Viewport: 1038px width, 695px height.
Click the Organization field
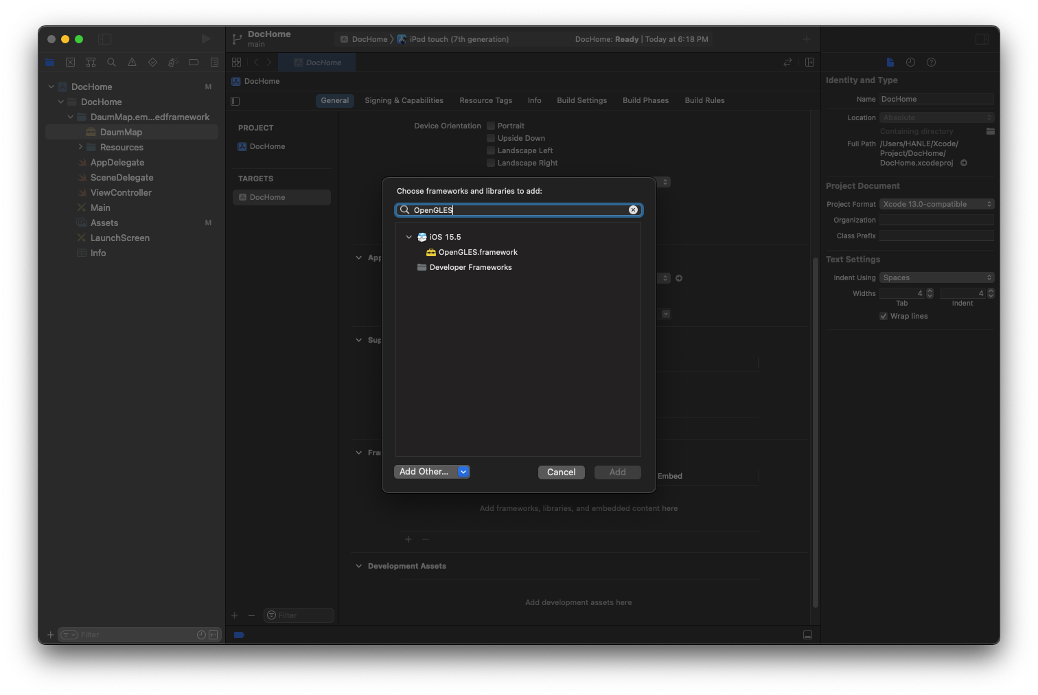(x=936, y=220)
